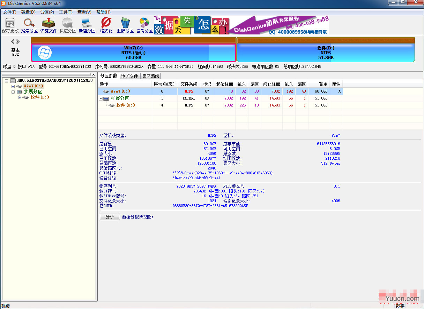424x309 pixels.
Task: Select the 软件(D:) row name in table
Action: coord(126,105)
